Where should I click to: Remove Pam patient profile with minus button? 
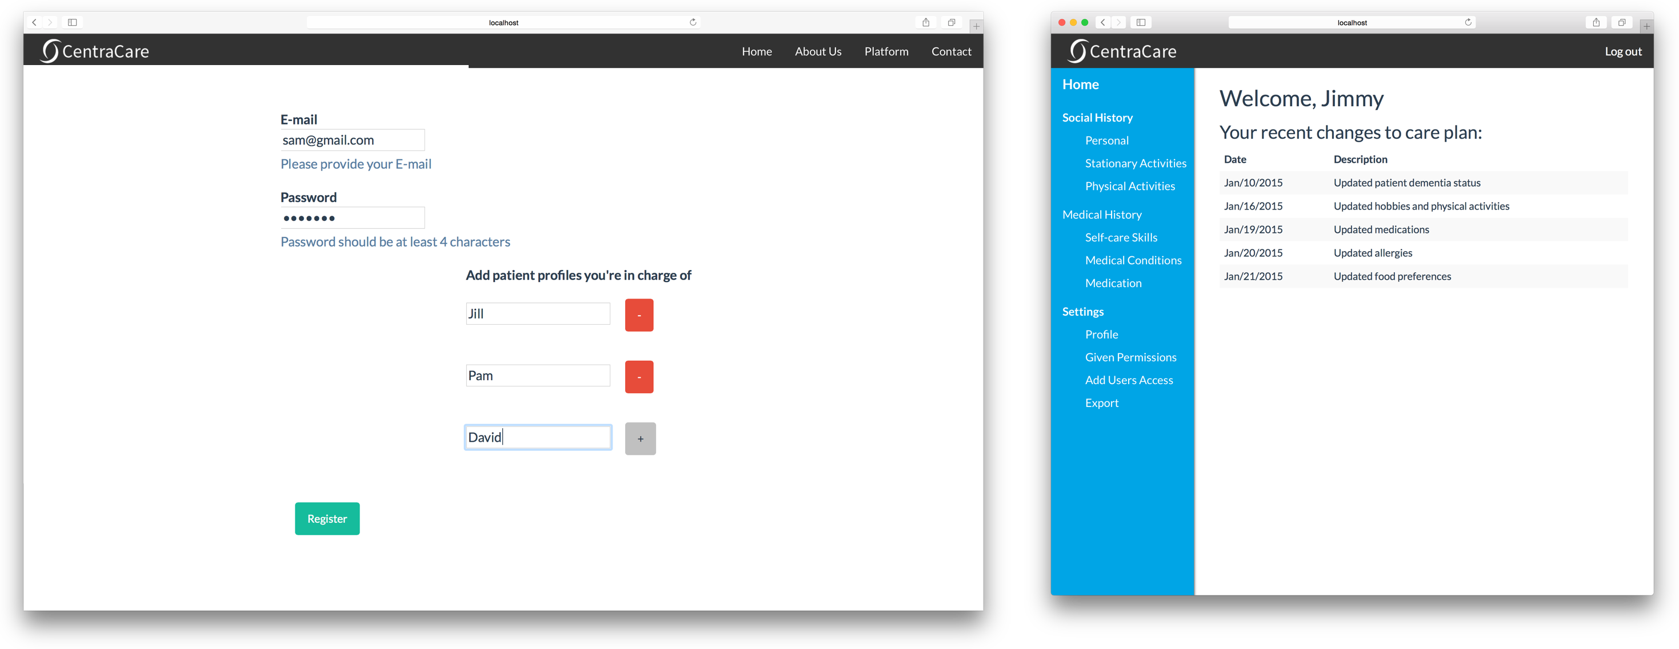(639, 377)
